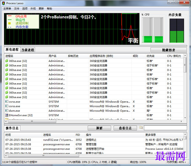Click the log filter input field
Screen dimensions: 191x166
click(165, 128)
